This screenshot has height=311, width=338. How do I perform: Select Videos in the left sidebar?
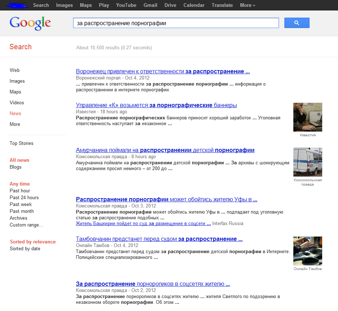17,102
